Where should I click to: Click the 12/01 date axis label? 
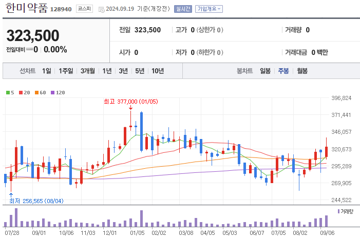click(110, 233)
